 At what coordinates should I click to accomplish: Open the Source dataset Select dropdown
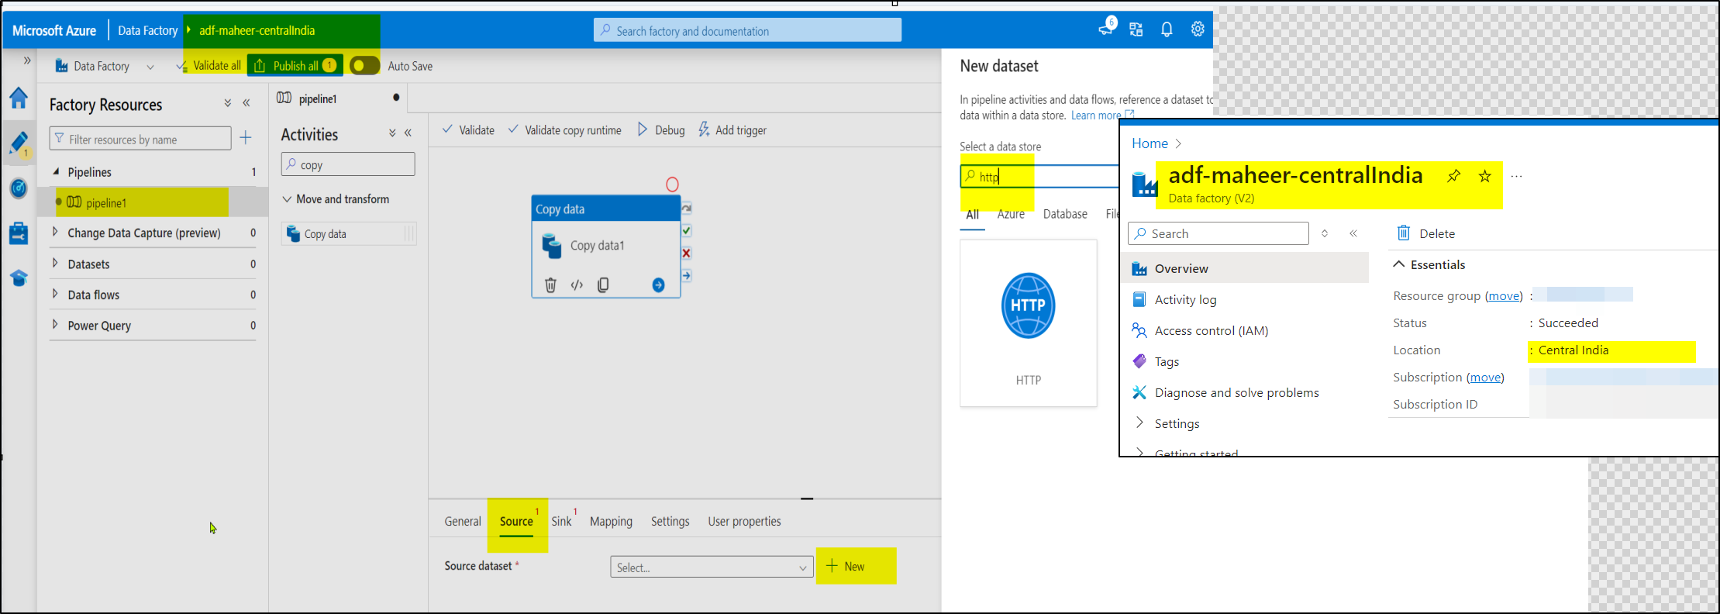(712, 567)
